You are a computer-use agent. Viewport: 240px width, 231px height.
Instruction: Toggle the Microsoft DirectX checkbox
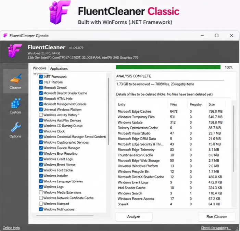coord(41,88)
